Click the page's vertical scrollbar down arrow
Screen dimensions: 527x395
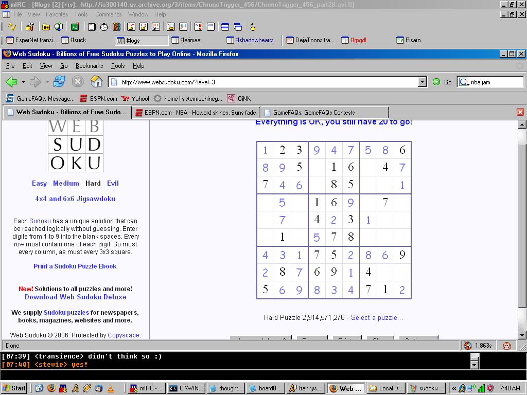click(x=522, y=335)
